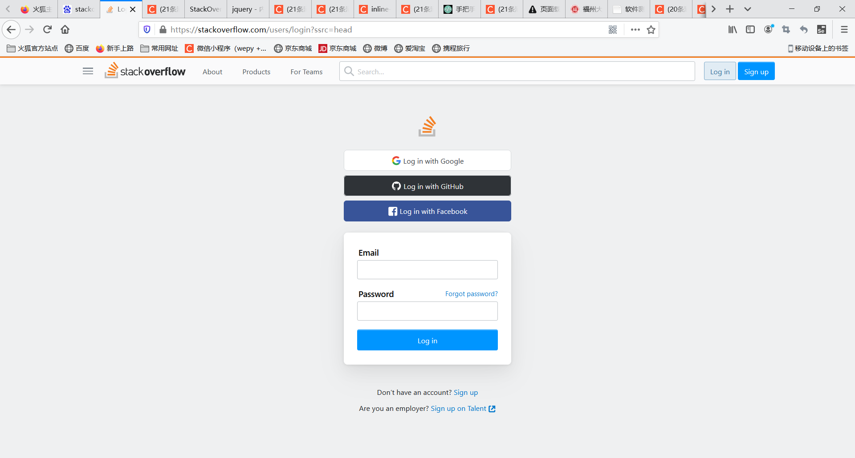Click the large Stack Overflow logo above login
Image resolution: width=855 pixels, height=458 pixels.
click(x=427, y=127)
